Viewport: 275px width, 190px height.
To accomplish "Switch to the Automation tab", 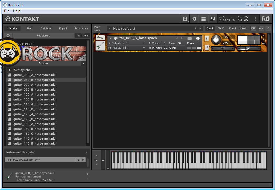I will pos(81,29).
